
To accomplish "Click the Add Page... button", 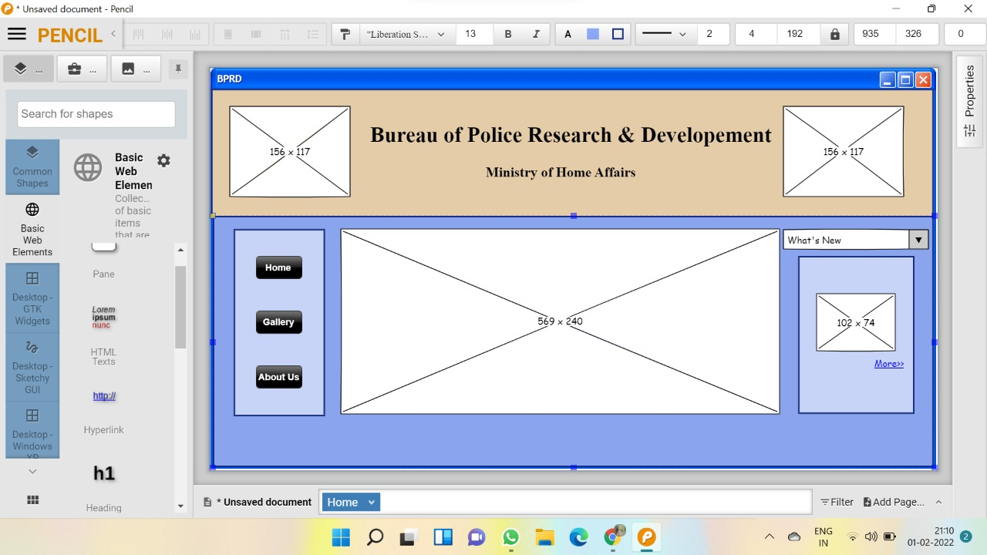I will tap(894, 502).
